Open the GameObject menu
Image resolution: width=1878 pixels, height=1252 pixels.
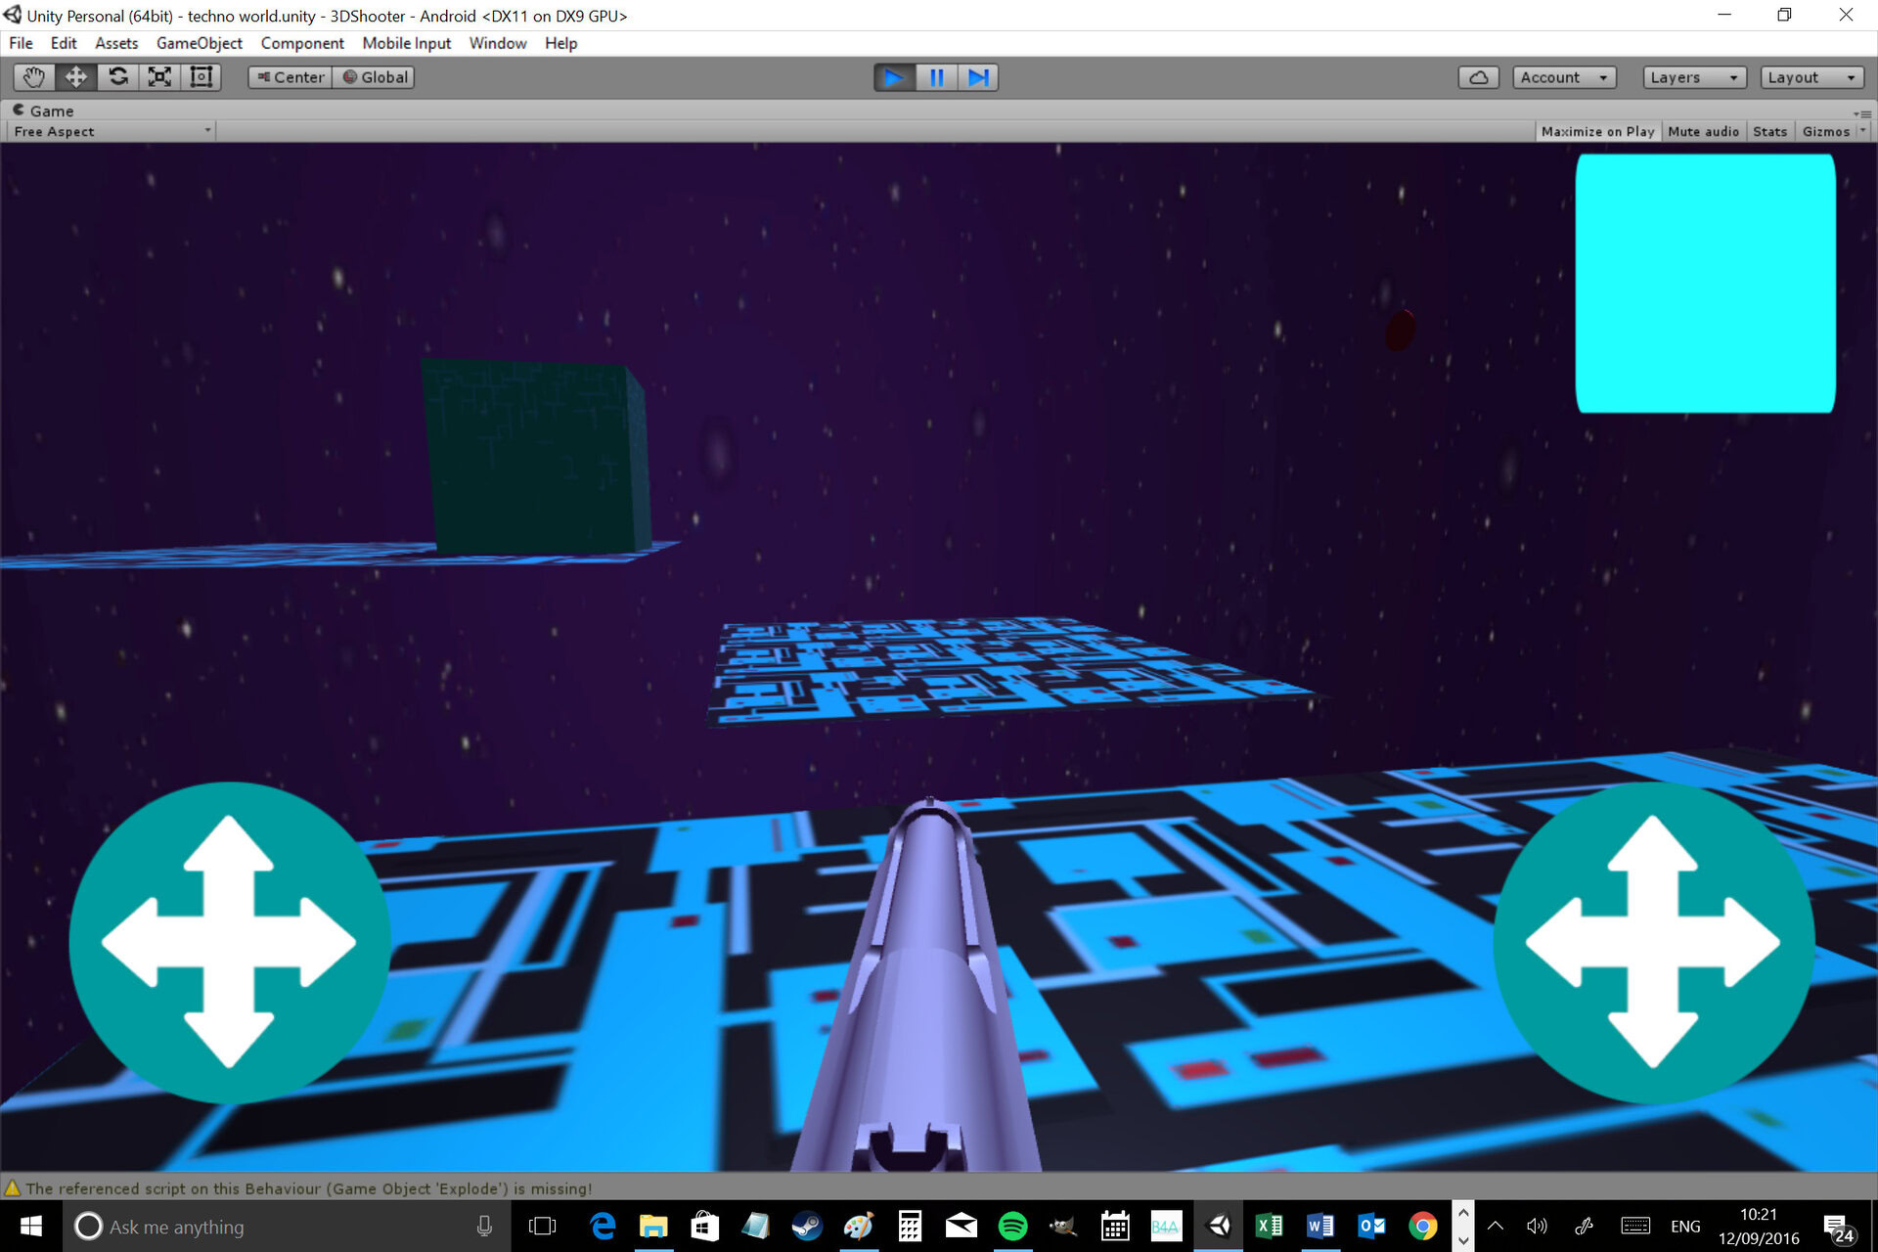pos(199,43)
